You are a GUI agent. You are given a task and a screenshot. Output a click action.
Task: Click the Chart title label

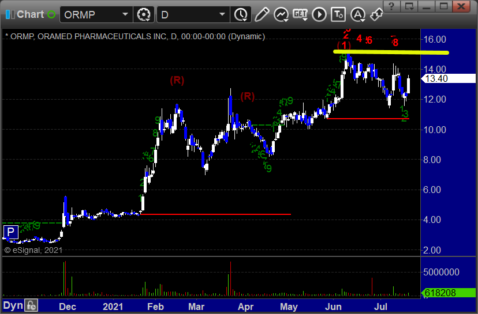(30, 14)
